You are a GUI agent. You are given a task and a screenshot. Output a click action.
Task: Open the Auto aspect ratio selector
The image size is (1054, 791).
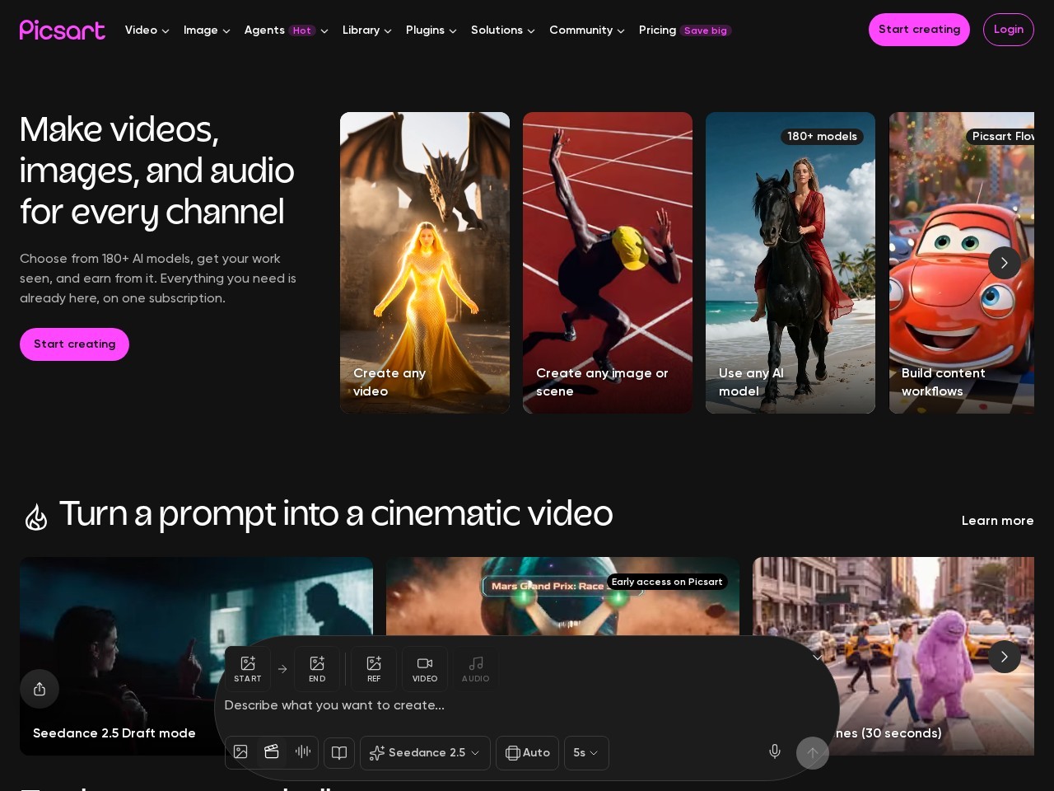tap(527, 753)
